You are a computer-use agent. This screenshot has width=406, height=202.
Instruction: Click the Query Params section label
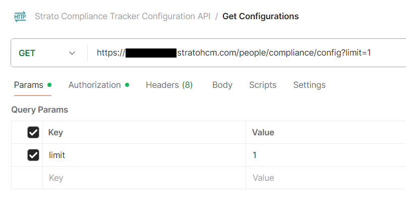[39, 110]
